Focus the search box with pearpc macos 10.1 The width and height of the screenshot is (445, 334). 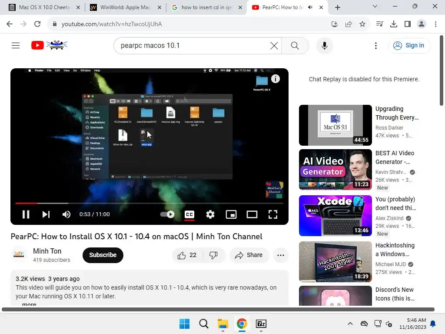pos(193,45)
